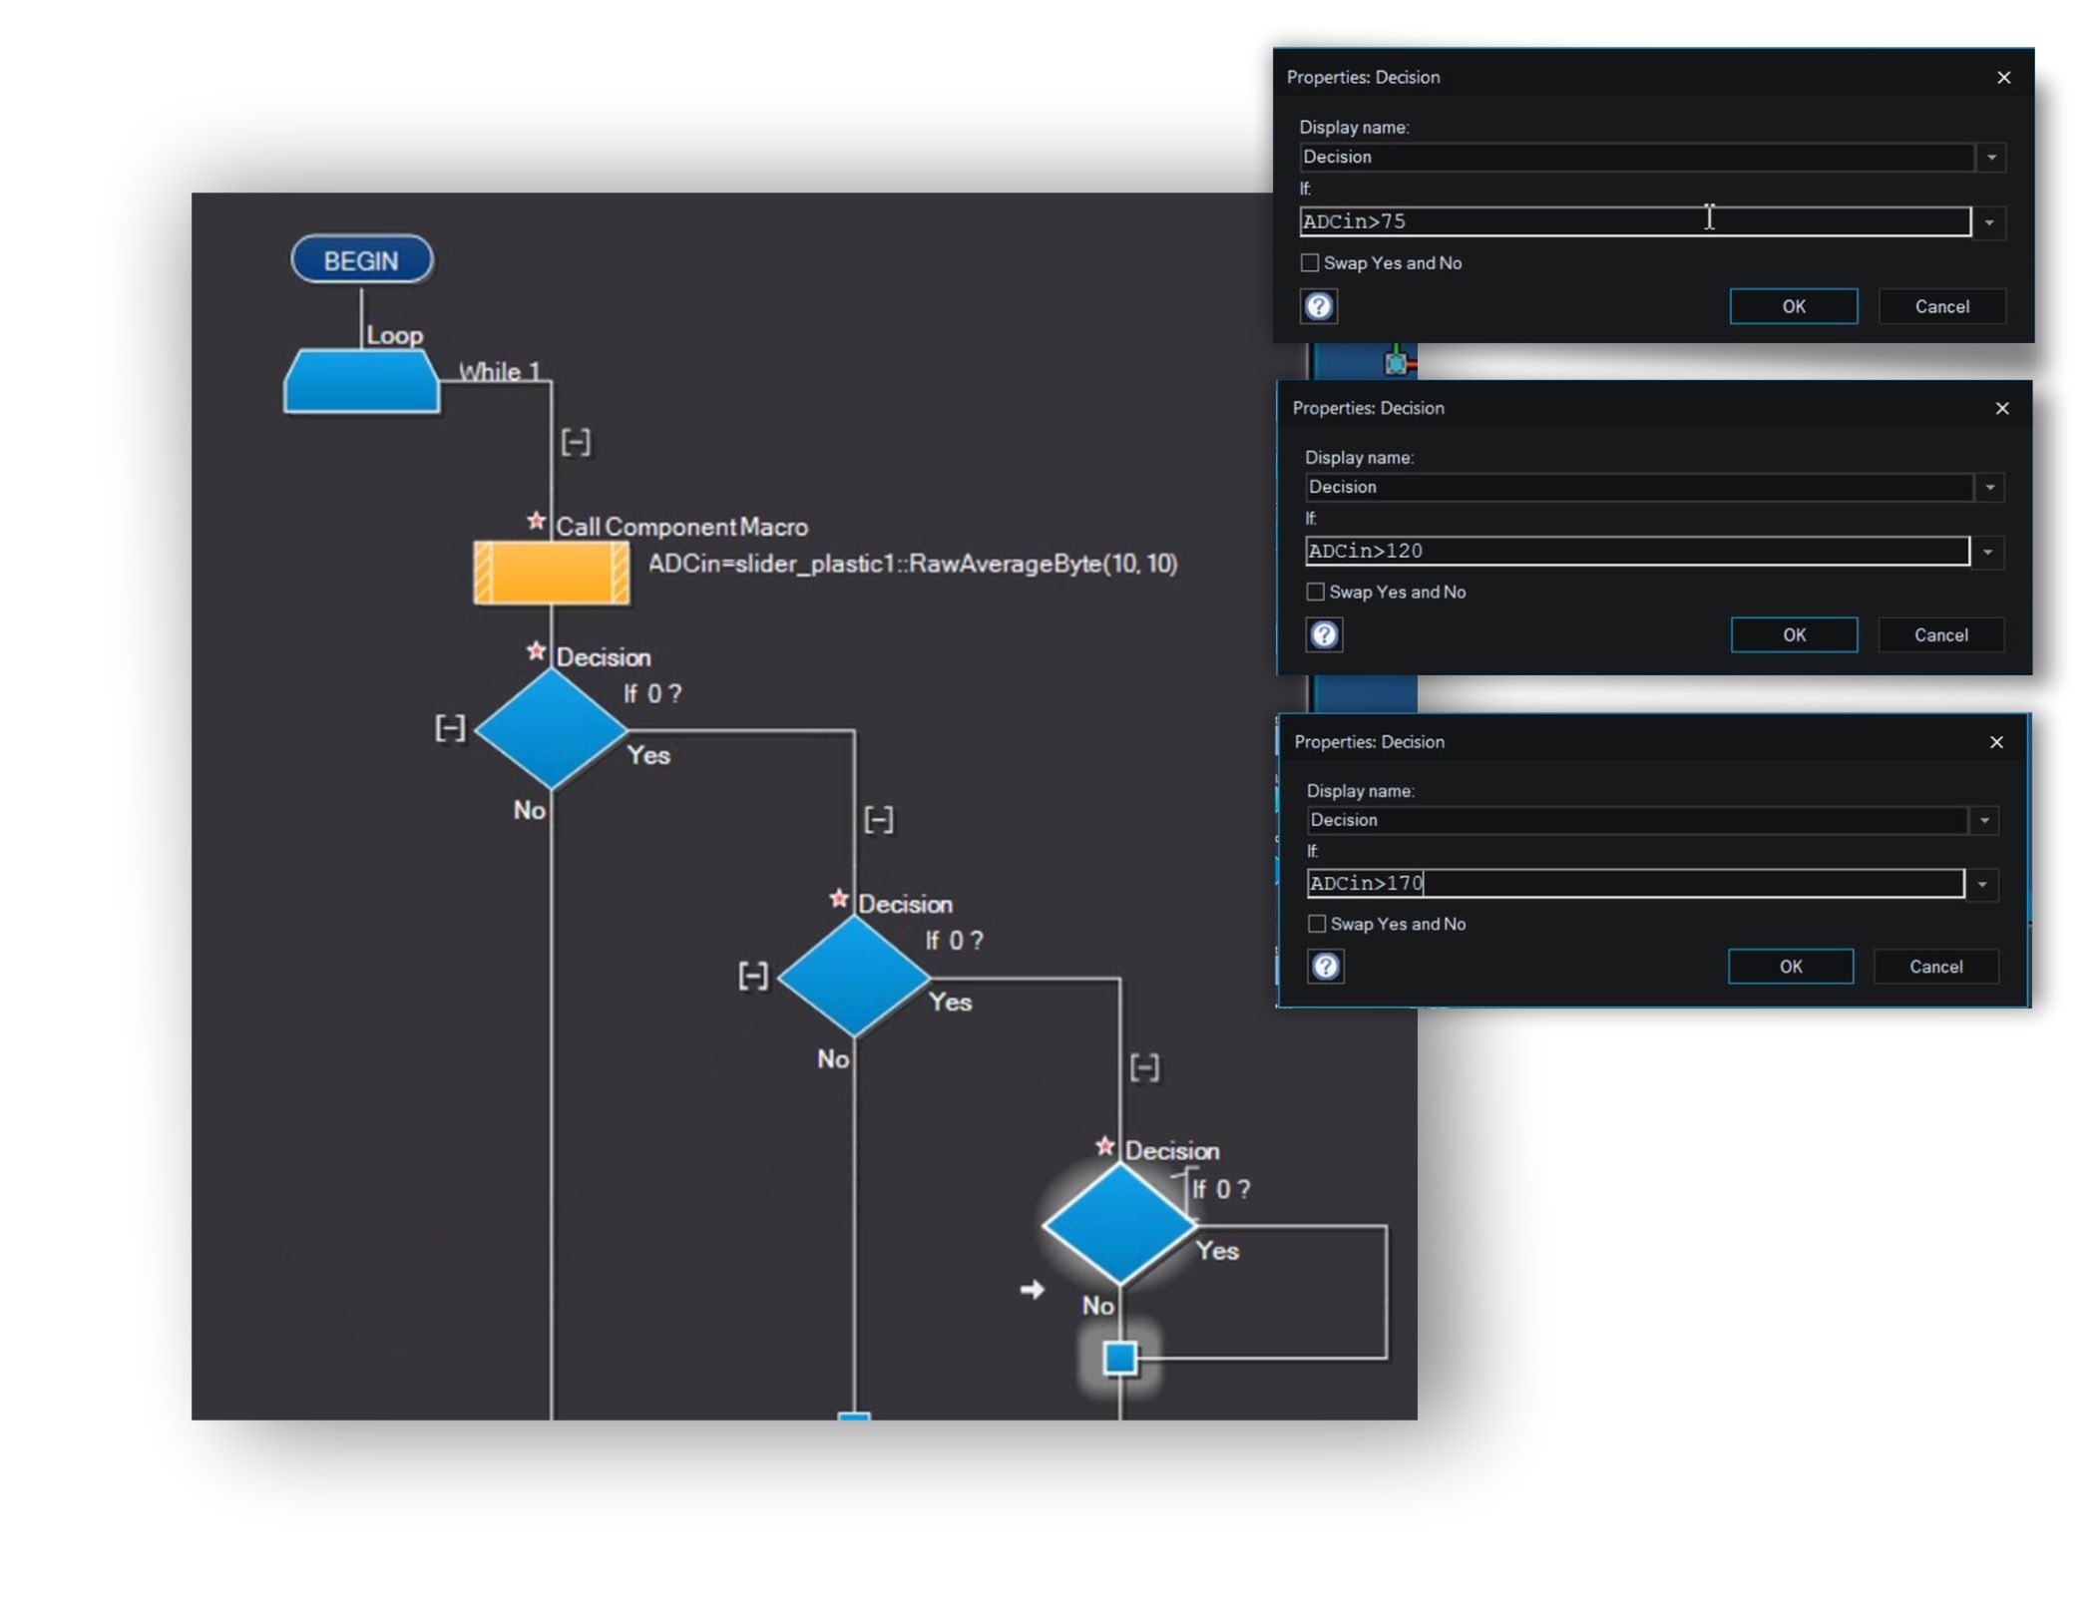This screenshot has height=1616, width=2097.
Task: Click the If field containing ADCin>120
Action: (x=1636, y=552)
